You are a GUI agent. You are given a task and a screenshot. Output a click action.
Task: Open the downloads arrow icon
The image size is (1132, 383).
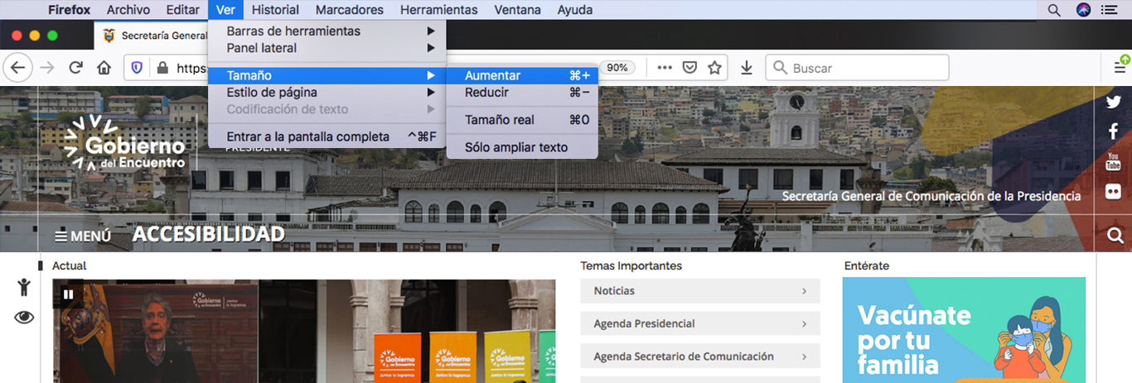[747, 68]
